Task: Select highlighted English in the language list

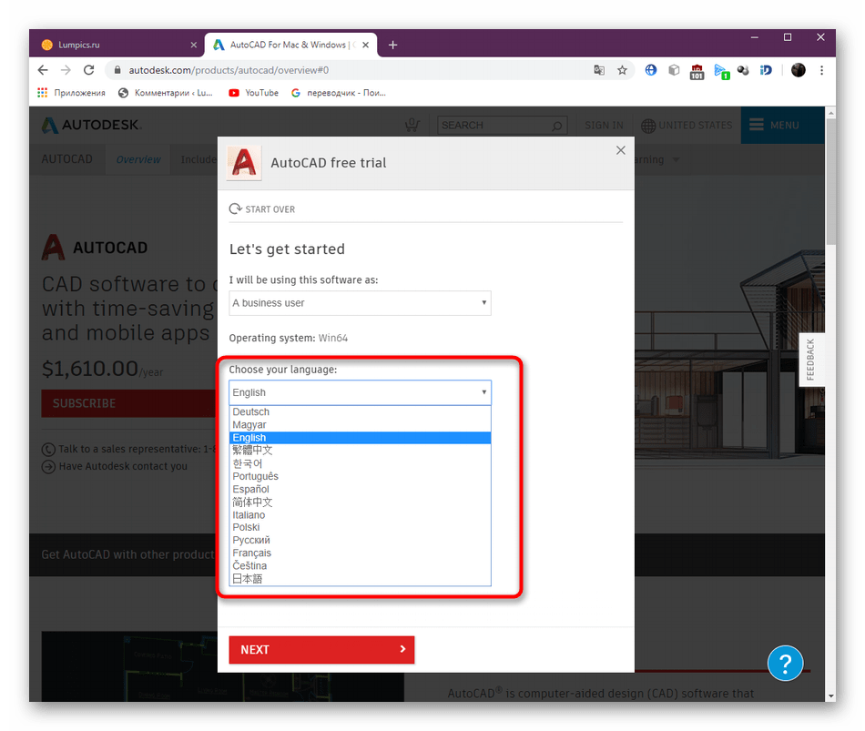Action: (x=360, y=438)
